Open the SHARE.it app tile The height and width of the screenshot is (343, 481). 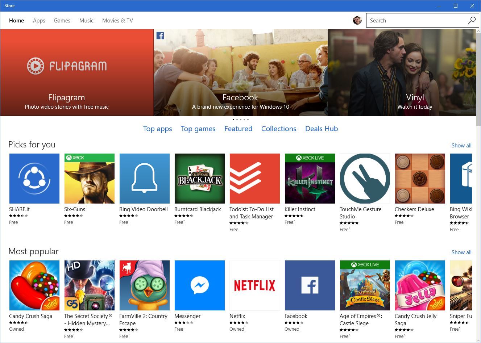click(x=34, y=178)
